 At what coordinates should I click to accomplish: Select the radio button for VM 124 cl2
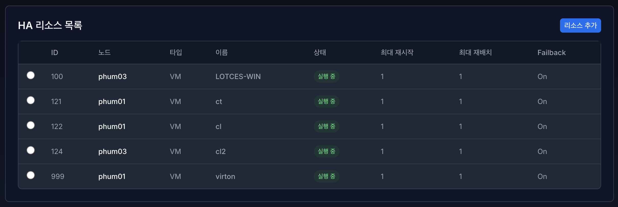30,150
